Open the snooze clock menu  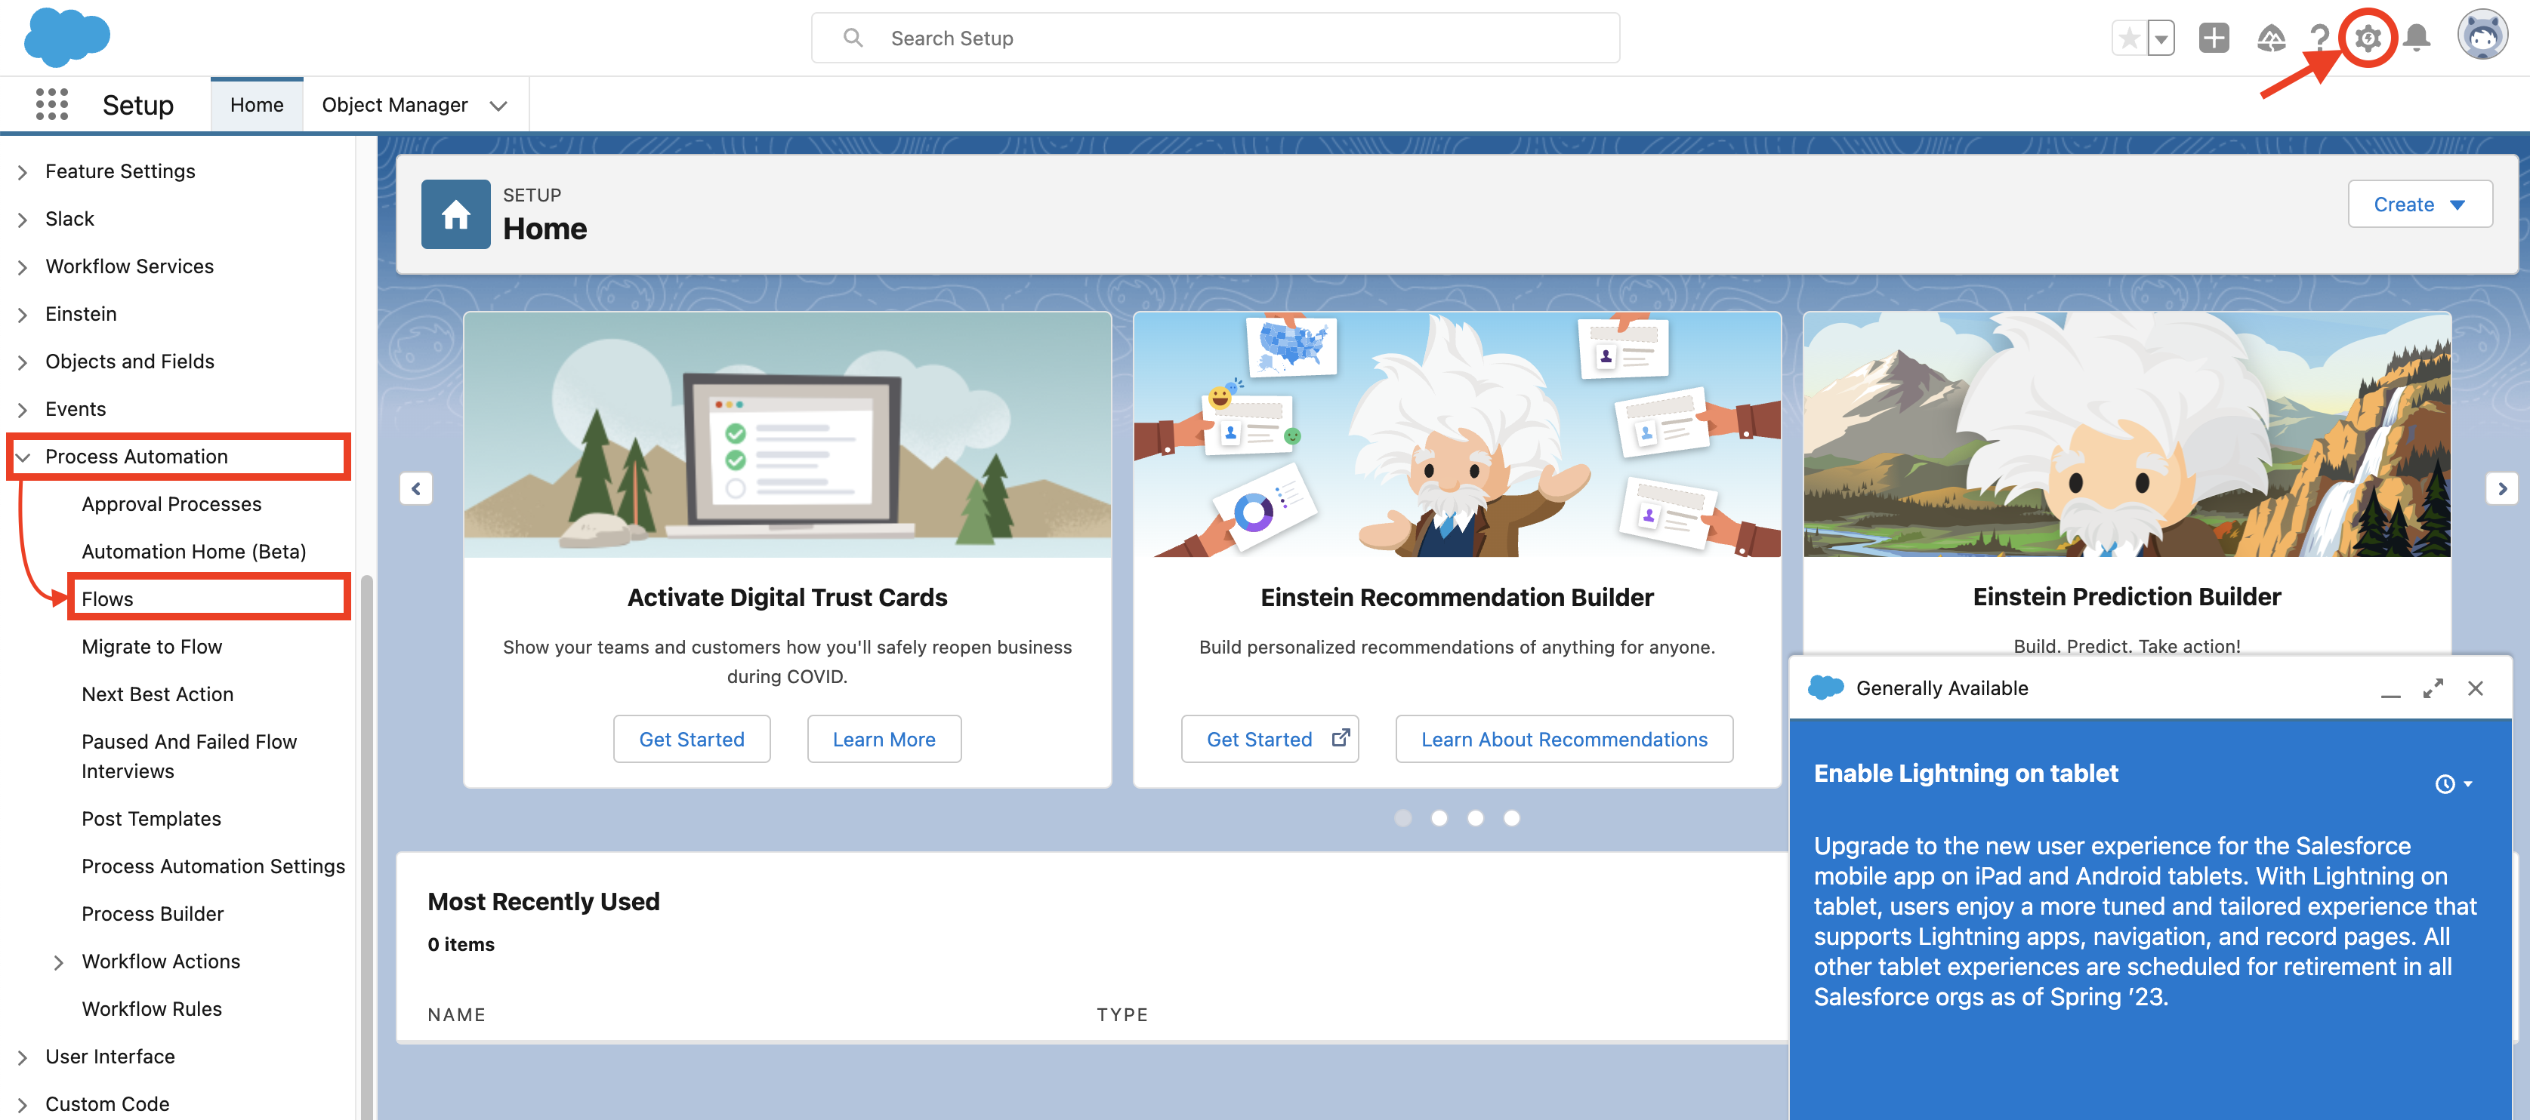[2454, 783]
